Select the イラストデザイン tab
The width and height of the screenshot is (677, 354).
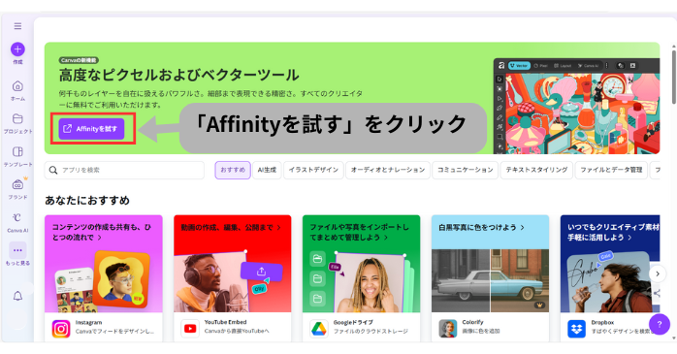(313, 170)
